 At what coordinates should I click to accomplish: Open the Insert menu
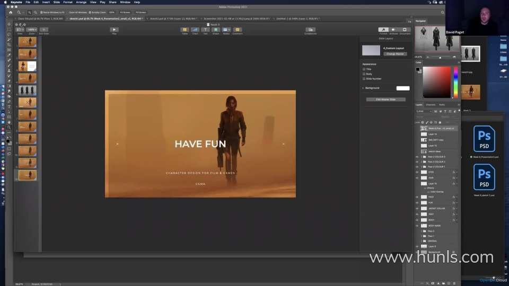(46, 2)
